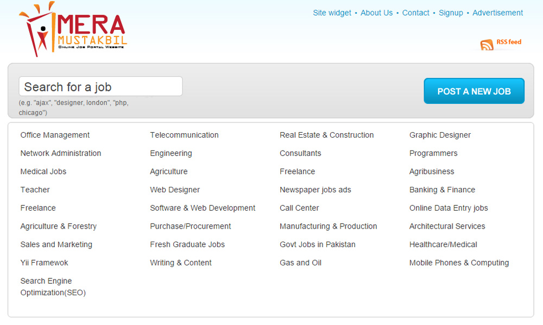View Online Data Entry jobs
543x325 pixels.
coord(449,208)
